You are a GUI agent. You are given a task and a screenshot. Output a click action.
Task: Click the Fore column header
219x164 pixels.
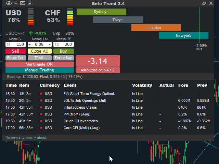coord(183,85)
